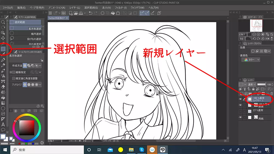Open 表現色 カラー dropdown

click(x=251, y=60)
